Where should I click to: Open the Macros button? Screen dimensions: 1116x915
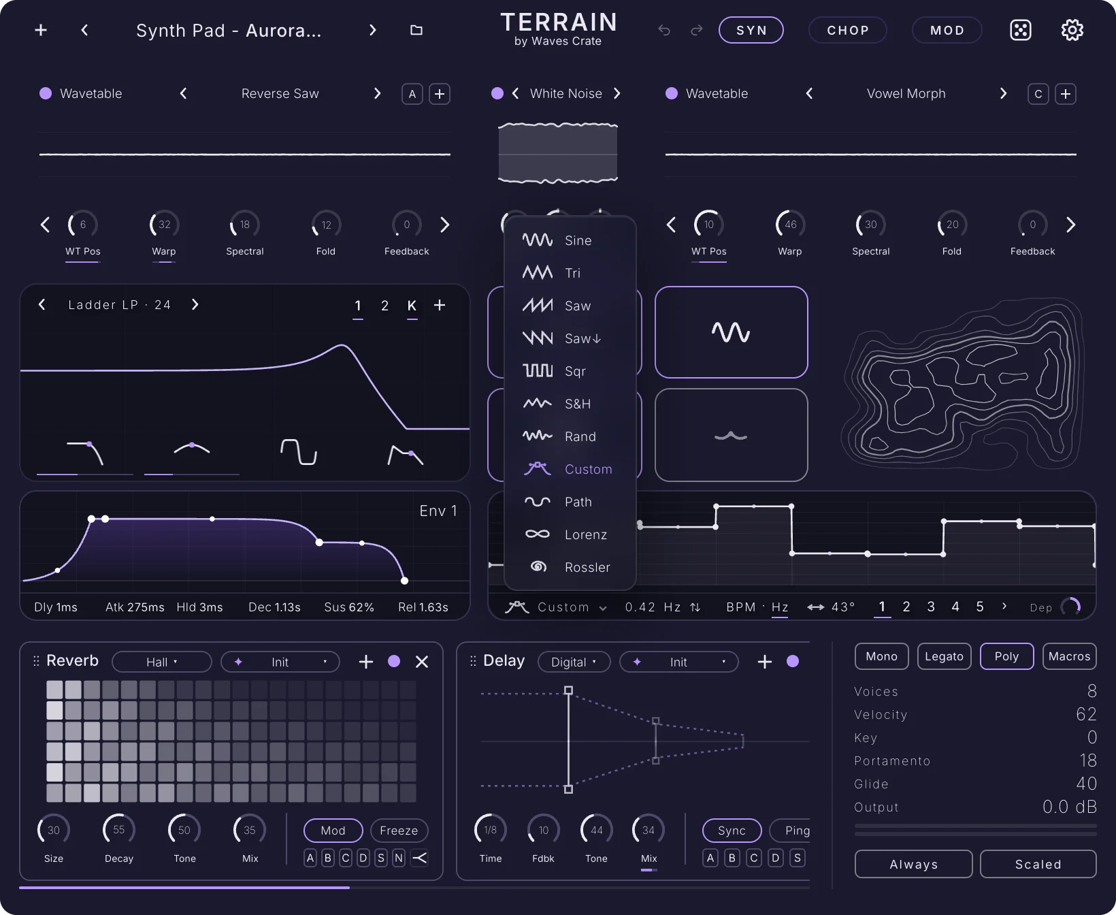coord(1070,656)
